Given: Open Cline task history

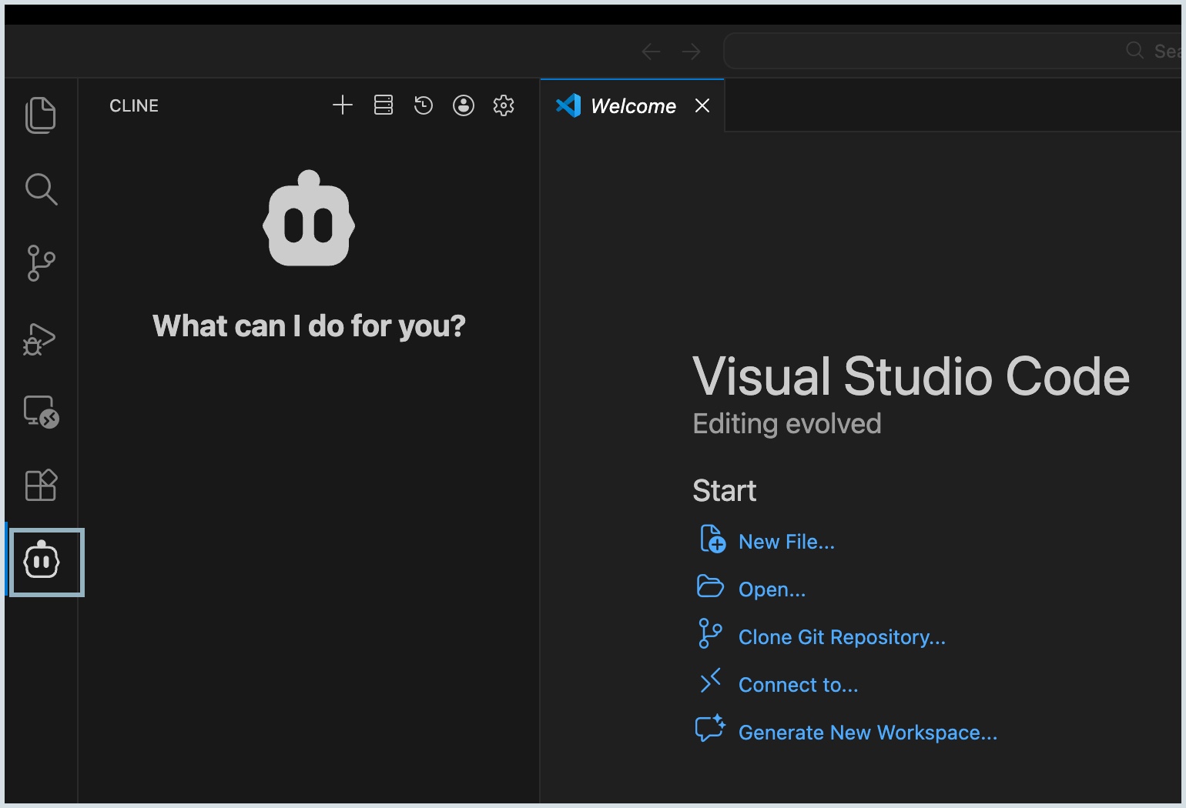Looking at the screenshot, I should coord(424,105).
